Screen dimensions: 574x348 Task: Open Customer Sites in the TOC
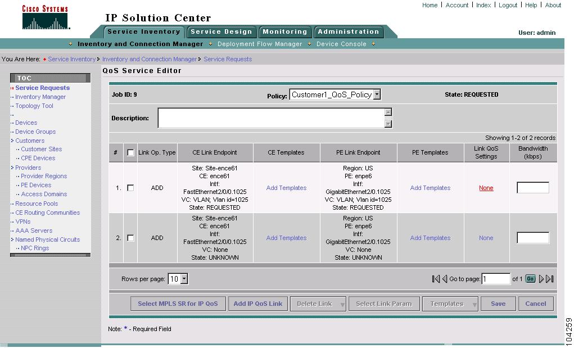point(42,149)
